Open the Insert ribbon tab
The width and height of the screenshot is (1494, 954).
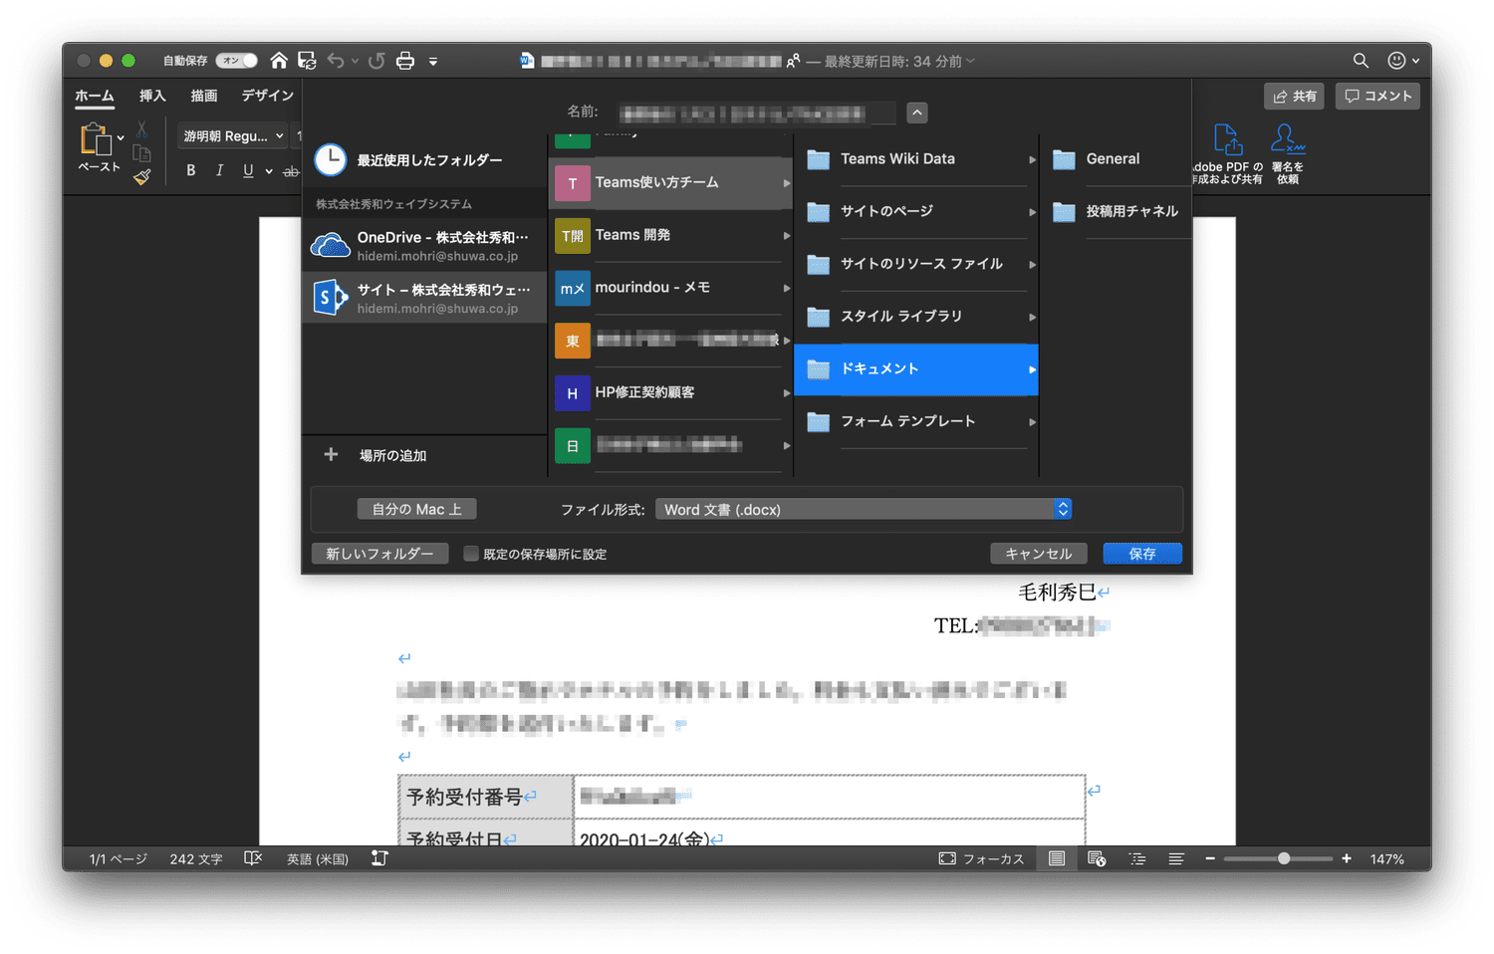point(152,96)
